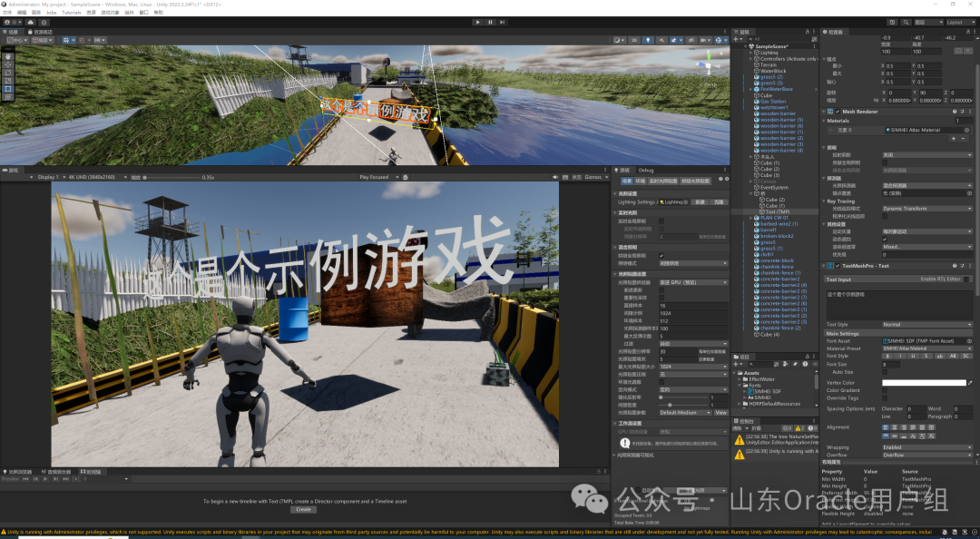Expand the Lighting object in the Hierarchy
980x539 pixels.
[751, 53]
